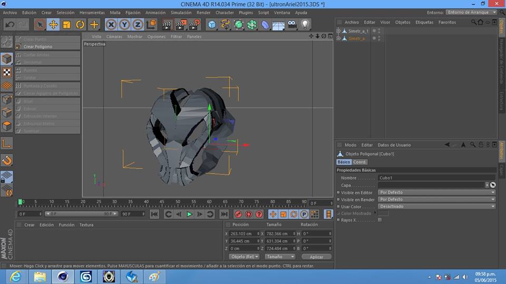Switch to the Básico tab

pyautogui.click(x=344, y=162)
